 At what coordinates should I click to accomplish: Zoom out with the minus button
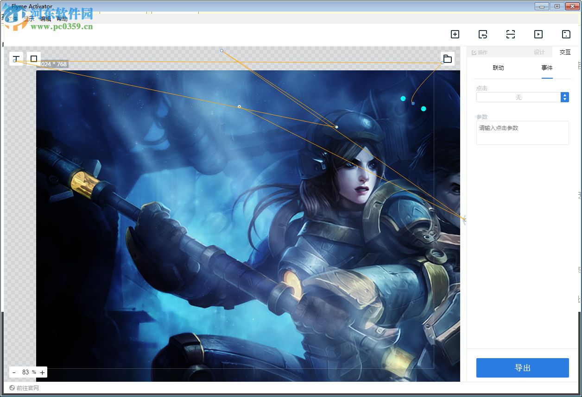click(x=14, y=372)
